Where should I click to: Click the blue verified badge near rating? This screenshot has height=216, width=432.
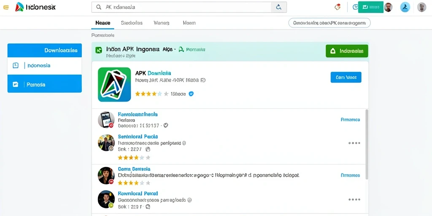coord(191,94)
